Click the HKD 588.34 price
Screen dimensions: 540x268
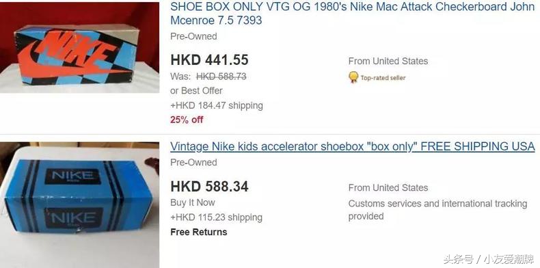[x=209, y=187]
